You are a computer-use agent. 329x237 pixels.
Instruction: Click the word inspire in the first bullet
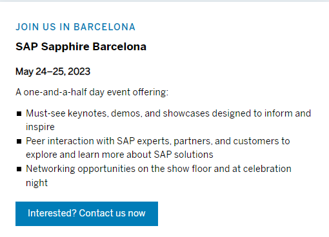pos(40,127)
